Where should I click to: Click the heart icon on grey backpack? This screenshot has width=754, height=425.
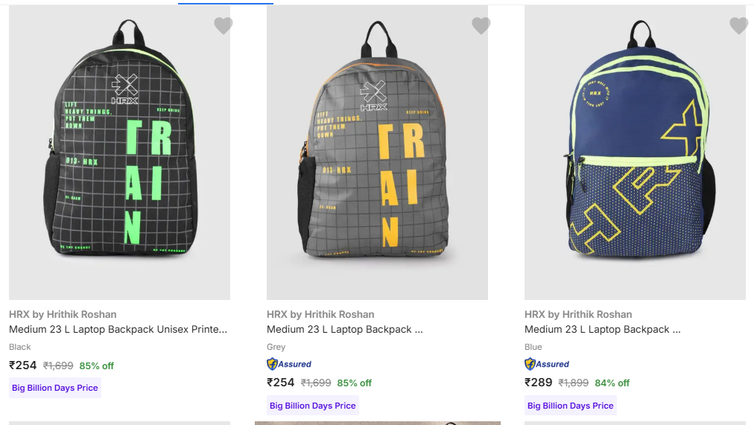481,26
